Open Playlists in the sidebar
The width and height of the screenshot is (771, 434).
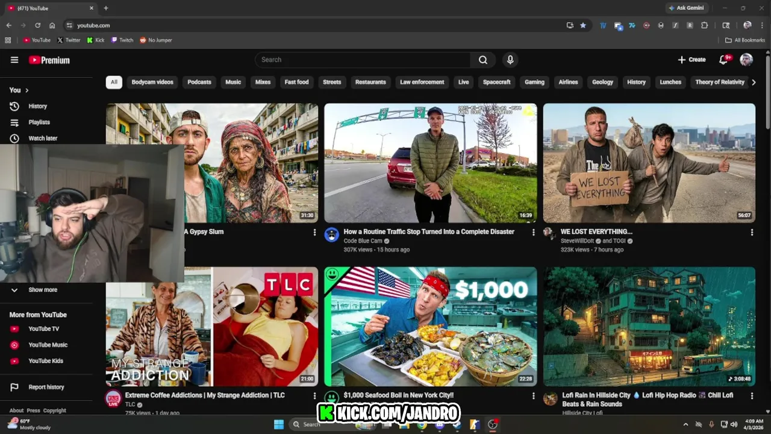click(39, 122)
